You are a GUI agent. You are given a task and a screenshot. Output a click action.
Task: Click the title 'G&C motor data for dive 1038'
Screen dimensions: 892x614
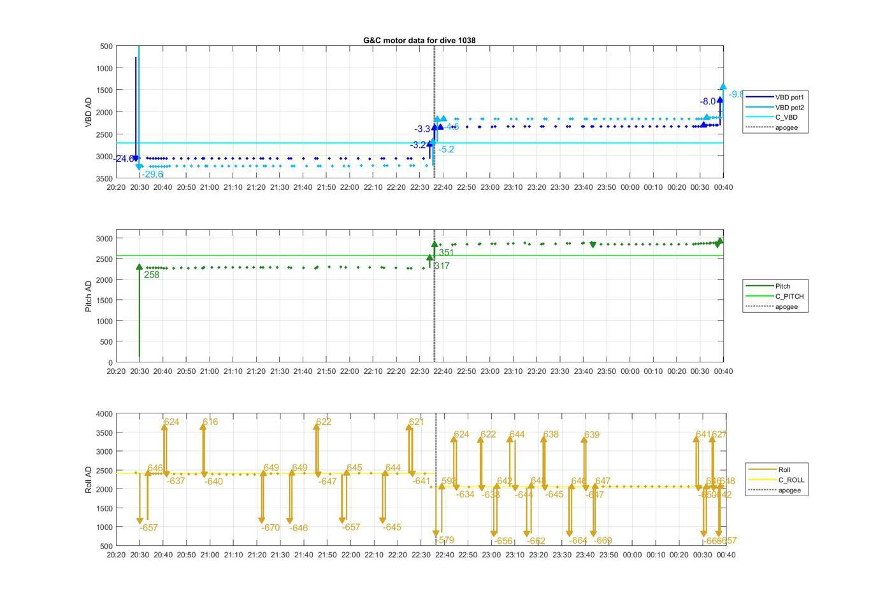point(419,40)
